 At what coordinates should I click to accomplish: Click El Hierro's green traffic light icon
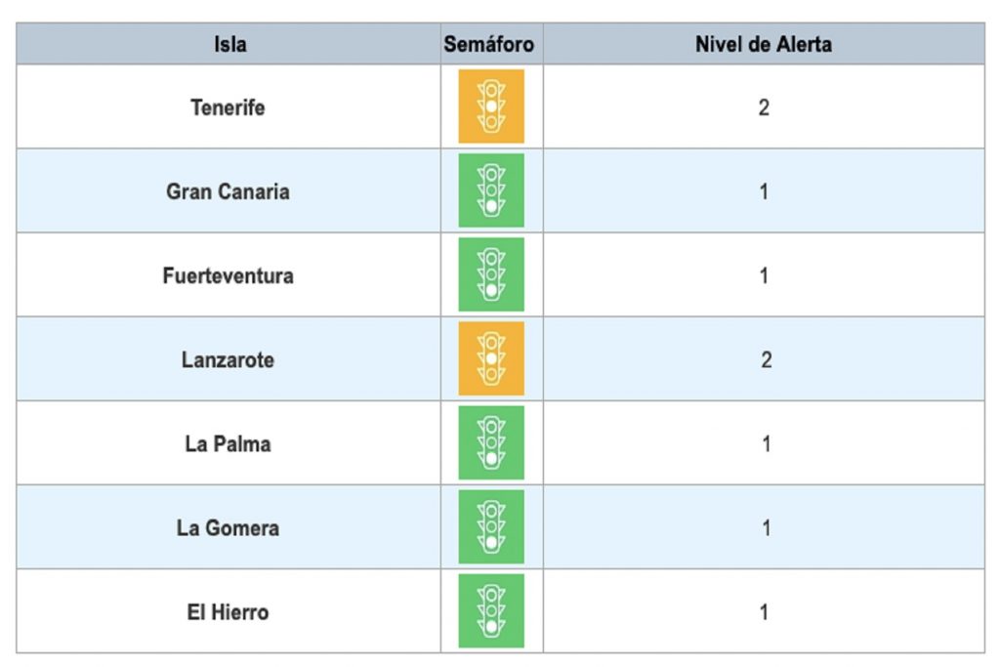491,611
